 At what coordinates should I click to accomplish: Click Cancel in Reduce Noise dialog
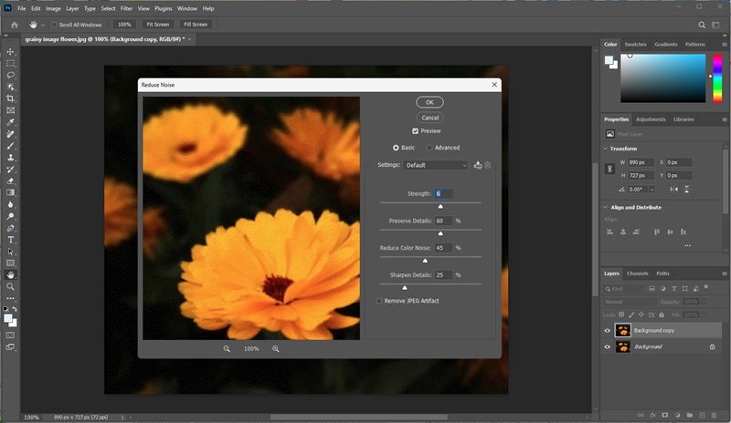(x=429, y=118)
